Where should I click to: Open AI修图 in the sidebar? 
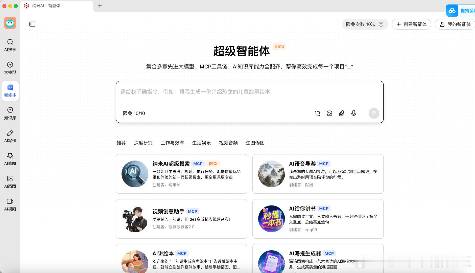point(10,159)
